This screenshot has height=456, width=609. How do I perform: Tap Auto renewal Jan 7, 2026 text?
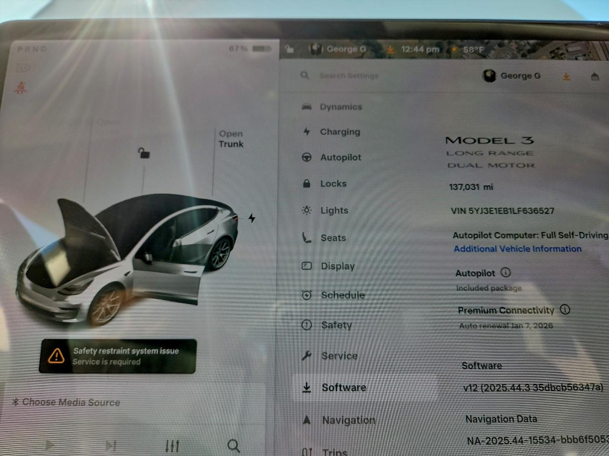click(x=506, y=326)
